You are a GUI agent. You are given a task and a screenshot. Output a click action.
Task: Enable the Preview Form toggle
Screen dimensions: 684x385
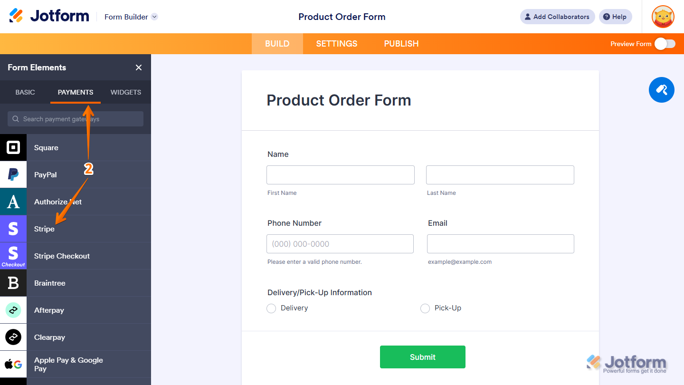[x=665, y=43]
